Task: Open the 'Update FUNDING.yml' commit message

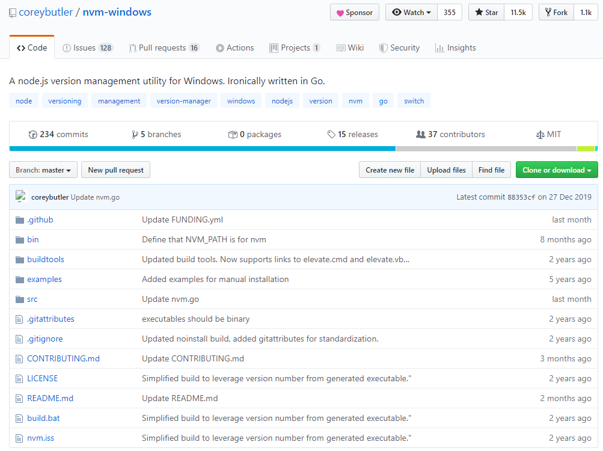Action: 182,220
